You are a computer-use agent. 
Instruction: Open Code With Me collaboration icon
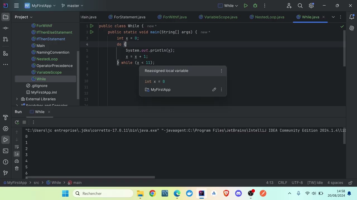289,6
